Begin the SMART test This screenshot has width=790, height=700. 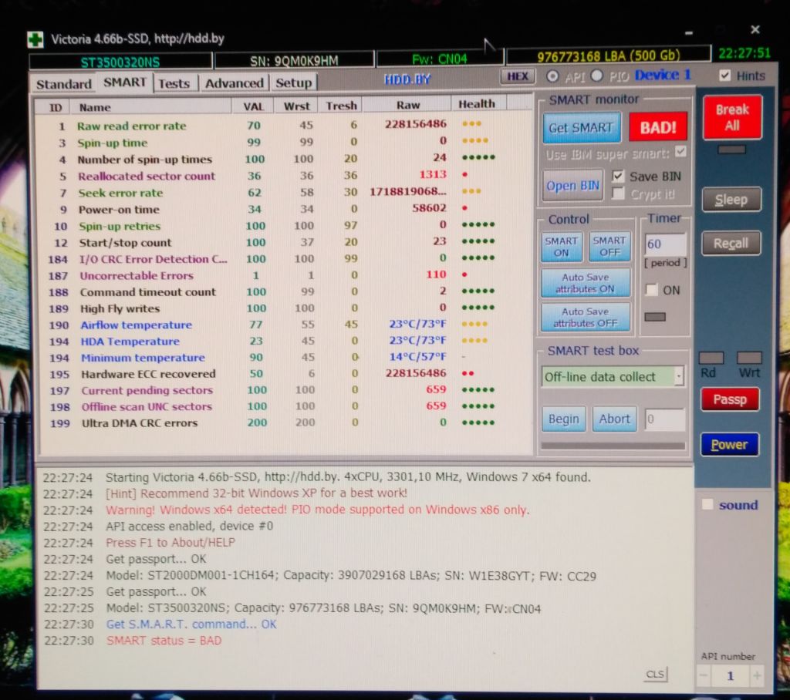pos(564,419)
